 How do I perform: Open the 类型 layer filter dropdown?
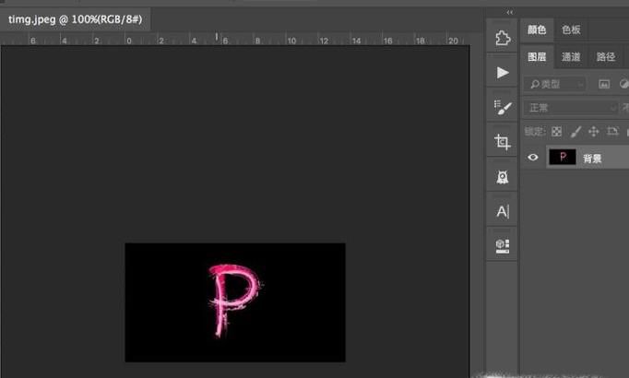click(554, 84)
